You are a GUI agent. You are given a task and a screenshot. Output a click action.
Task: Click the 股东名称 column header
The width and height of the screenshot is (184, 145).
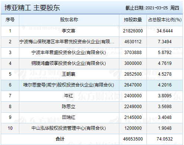coord(69,20)
